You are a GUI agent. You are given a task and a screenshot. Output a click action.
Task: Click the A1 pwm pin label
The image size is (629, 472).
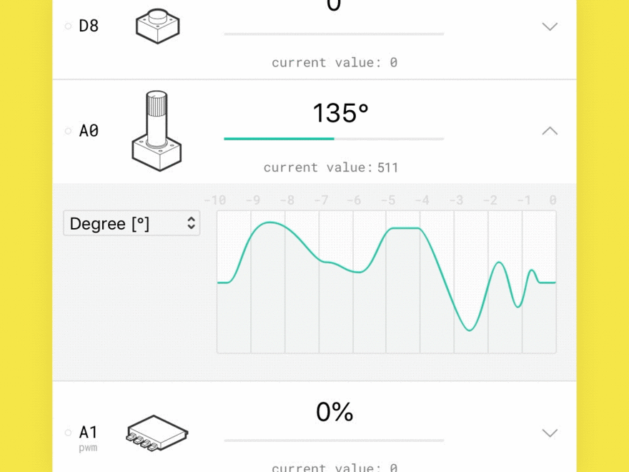coord(89,433)
